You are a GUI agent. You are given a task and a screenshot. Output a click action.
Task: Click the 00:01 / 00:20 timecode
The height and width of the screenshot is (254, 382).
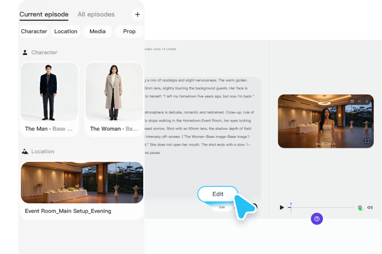[326, 144]
